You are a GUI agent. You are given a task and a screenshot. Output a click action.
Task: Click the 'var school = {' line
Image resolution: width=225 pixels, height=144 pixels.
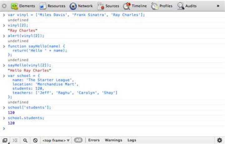coord(24,76)
